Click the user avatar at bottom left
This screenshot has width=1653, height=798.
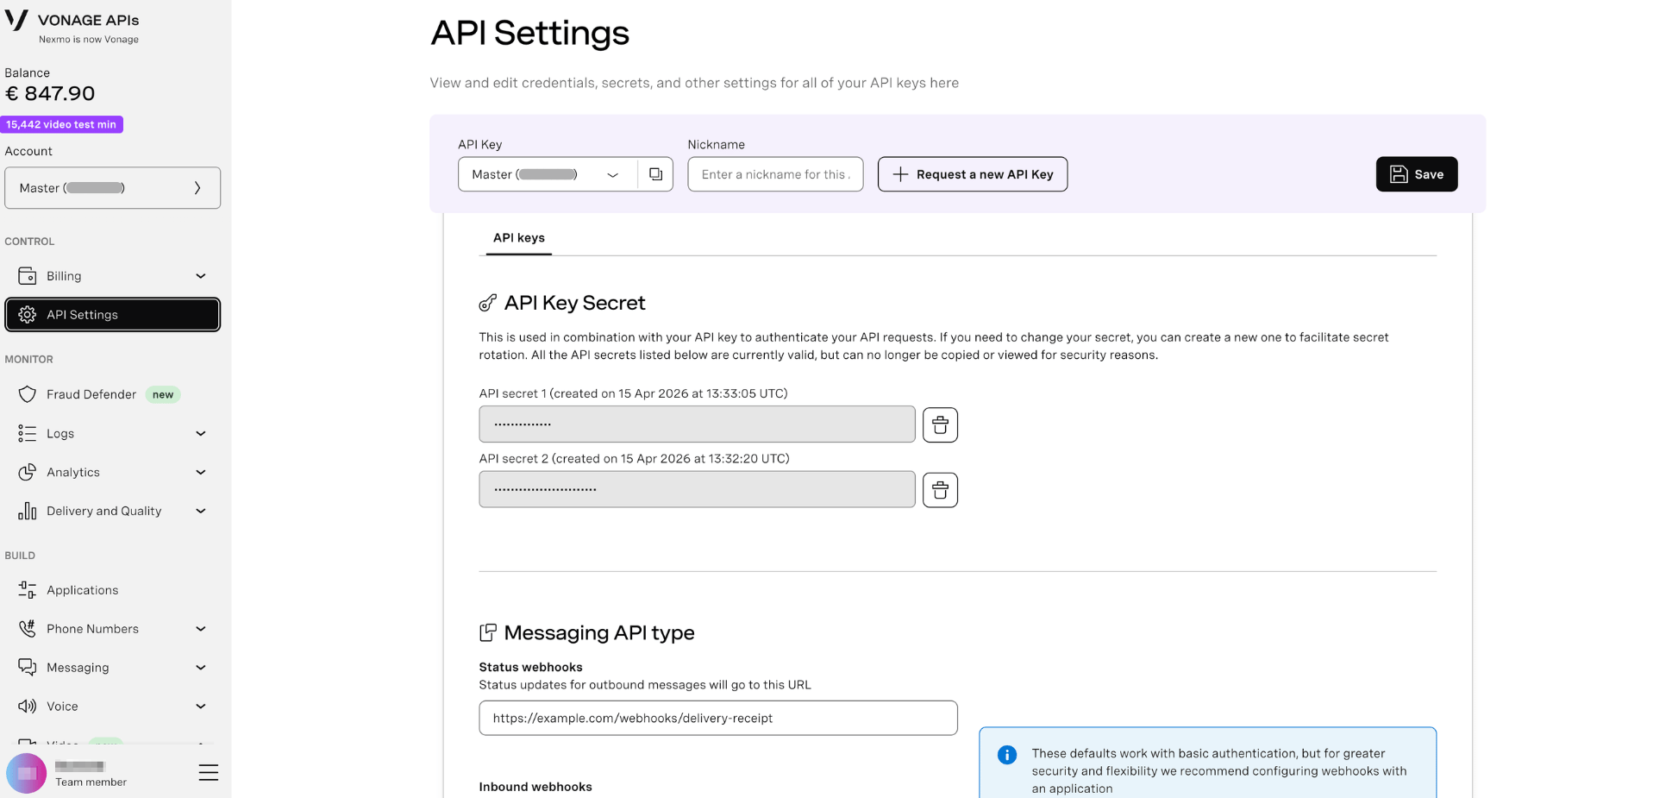pyautogui.click(x=27, y=773)
